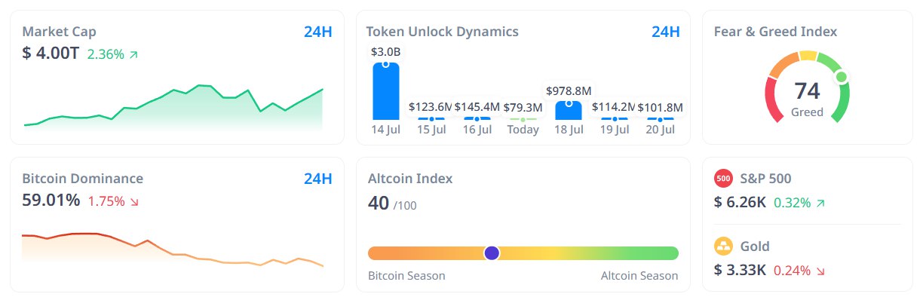Screen dimensions: 923x300
Task: Select the 20 Jul $101.8M unlock marker
Action: tap(660, 119)
